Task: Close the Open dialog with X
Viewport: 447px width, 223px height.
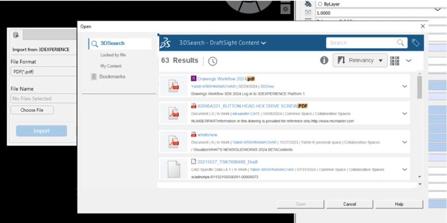Action: click(x=423, y=26)
